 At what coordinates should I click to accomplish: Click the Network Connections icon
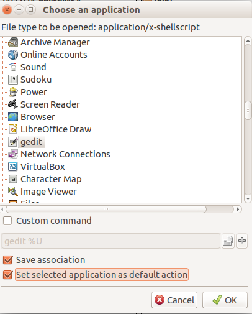tap(13, 154)
